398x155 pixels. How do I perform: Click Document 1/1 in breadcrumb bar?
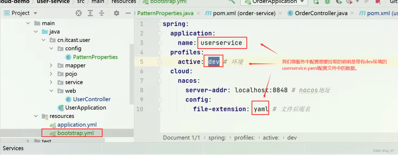tap(182, 138)
